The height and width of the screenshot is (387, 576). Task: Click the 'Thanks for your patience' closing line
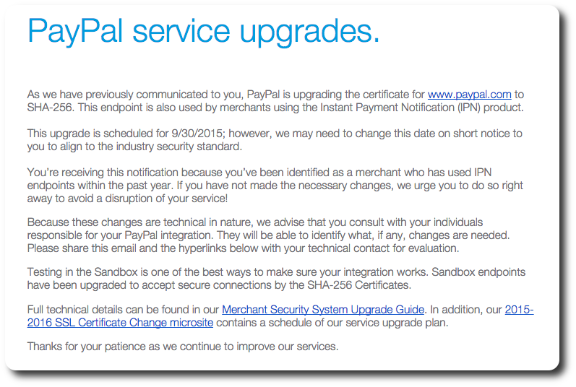tap(183, 347)
